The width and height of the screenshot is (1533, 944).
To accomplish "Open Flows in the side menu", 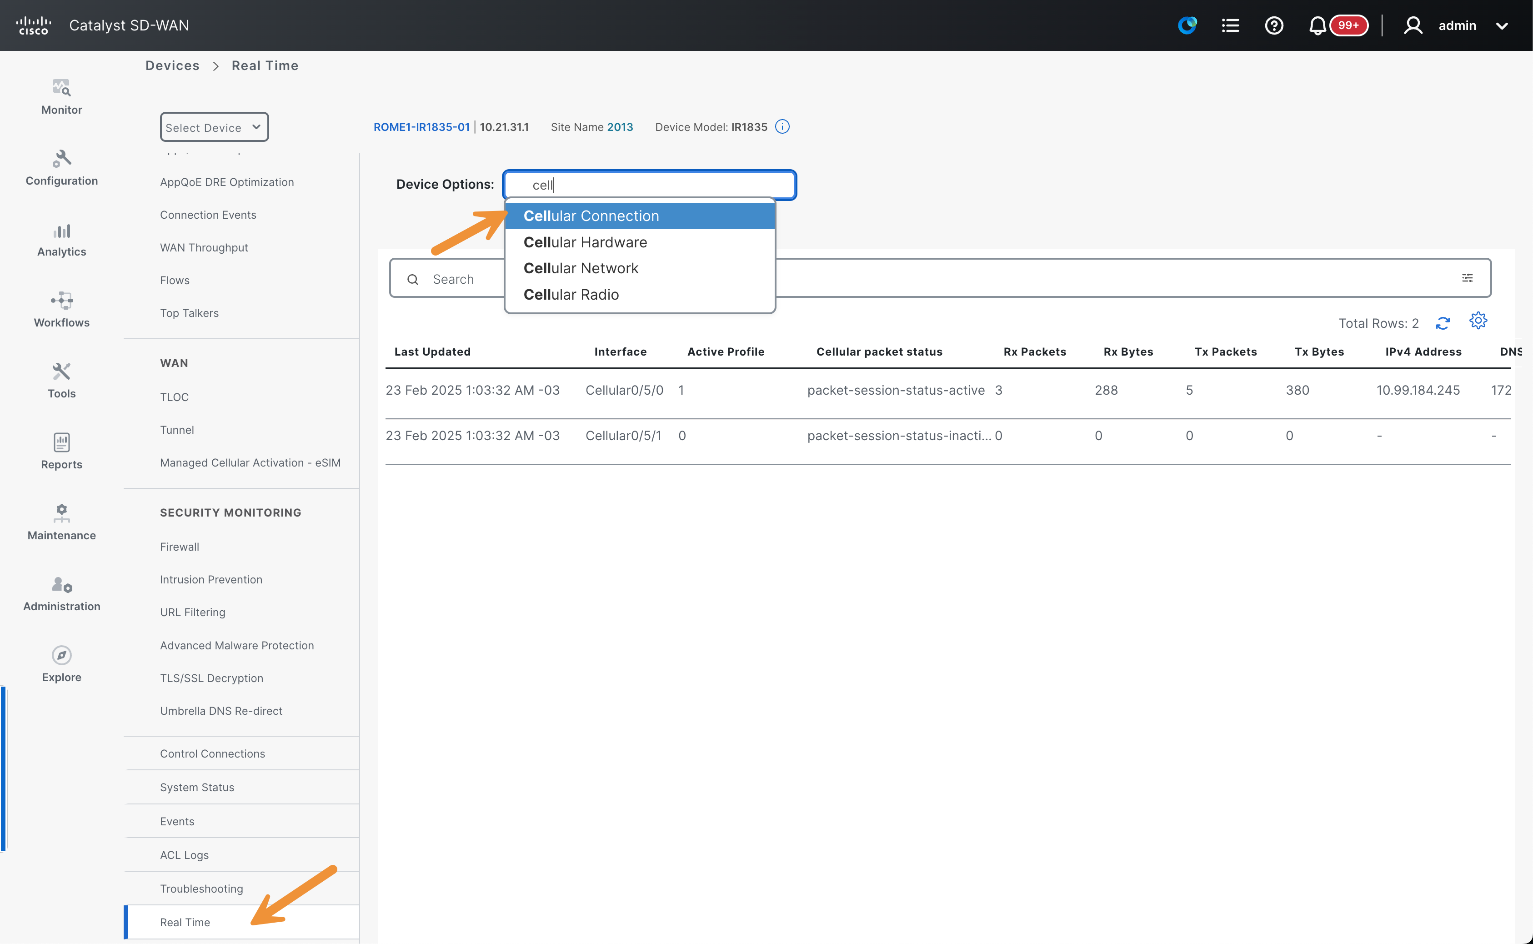I will (174, 280).
